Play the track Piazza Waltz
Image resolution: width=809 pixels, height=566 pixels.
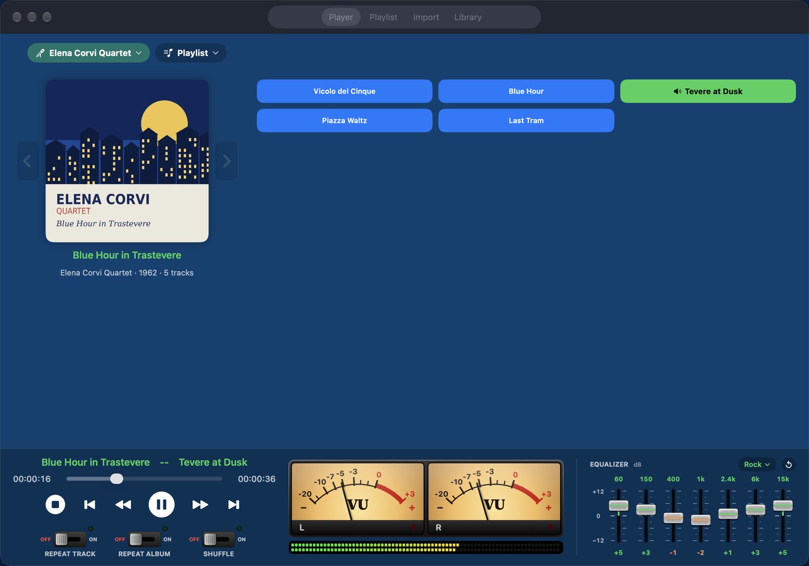click(x=344, y=121)
